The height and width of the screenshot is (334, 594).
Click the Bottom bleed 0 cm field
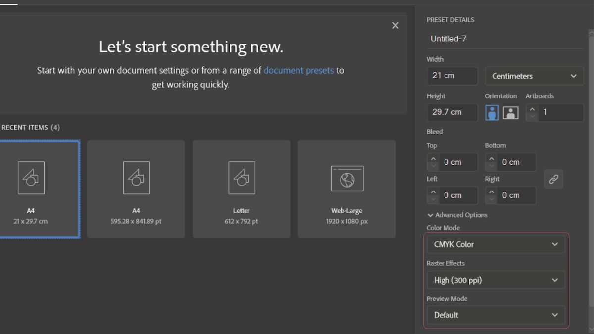pyautogui.click(x=517, y=162)
